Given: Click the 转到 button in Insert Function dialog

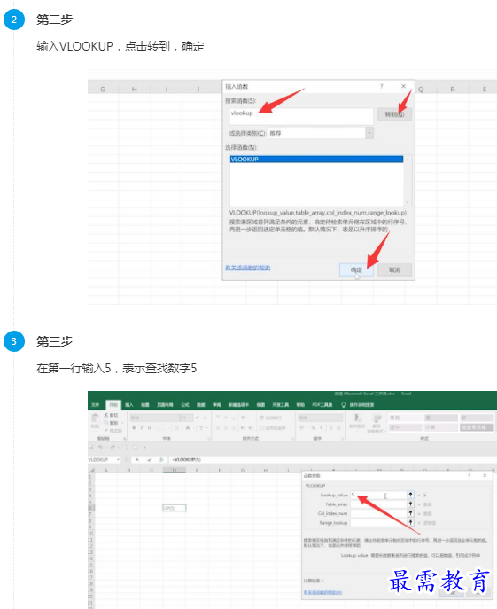Looking at the screenshot, I should (394, 114).
